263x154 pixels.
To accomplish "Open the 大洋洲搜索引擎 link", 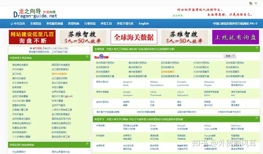I will [x=201, y=76].
